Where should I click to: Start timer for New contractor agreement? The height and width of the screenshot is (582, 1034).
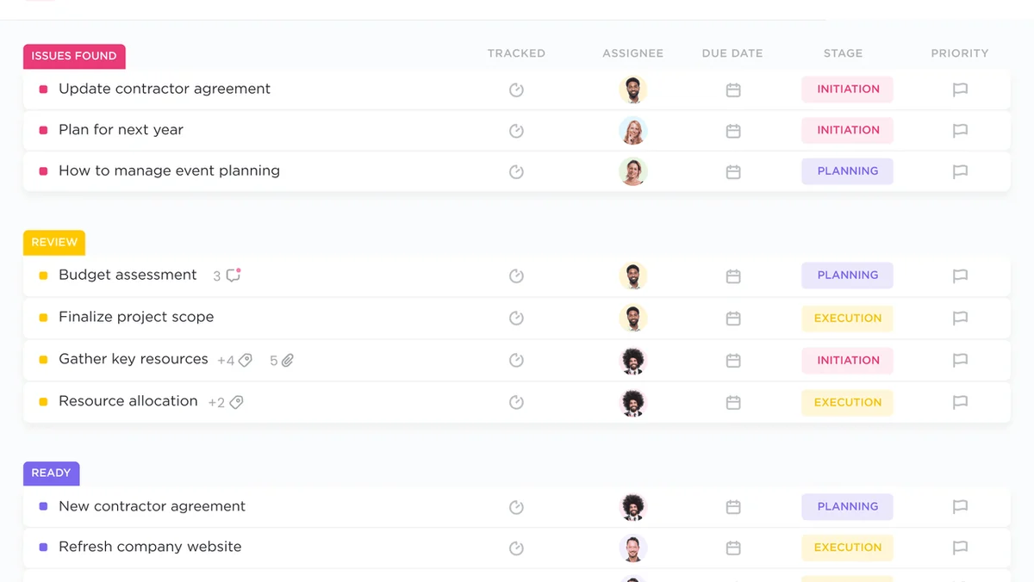[516, 507]
